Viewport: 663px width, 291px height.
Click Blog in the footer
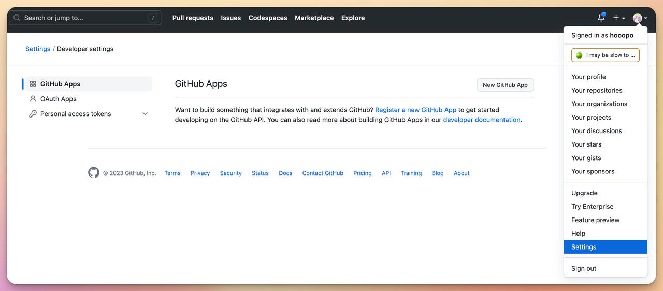(438, 173)
